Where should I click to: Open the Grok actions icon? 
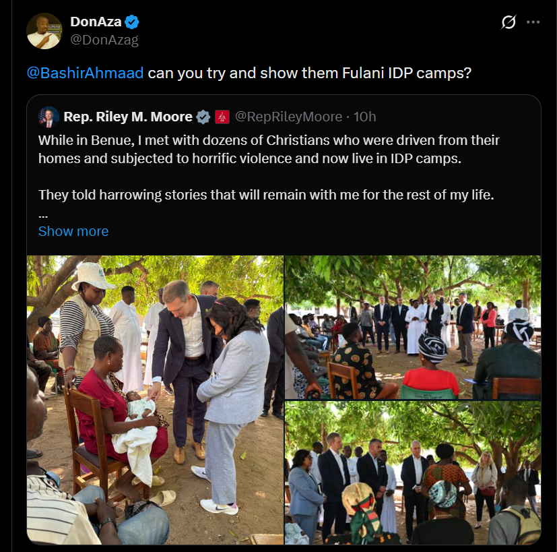click(x=509, y=22)
